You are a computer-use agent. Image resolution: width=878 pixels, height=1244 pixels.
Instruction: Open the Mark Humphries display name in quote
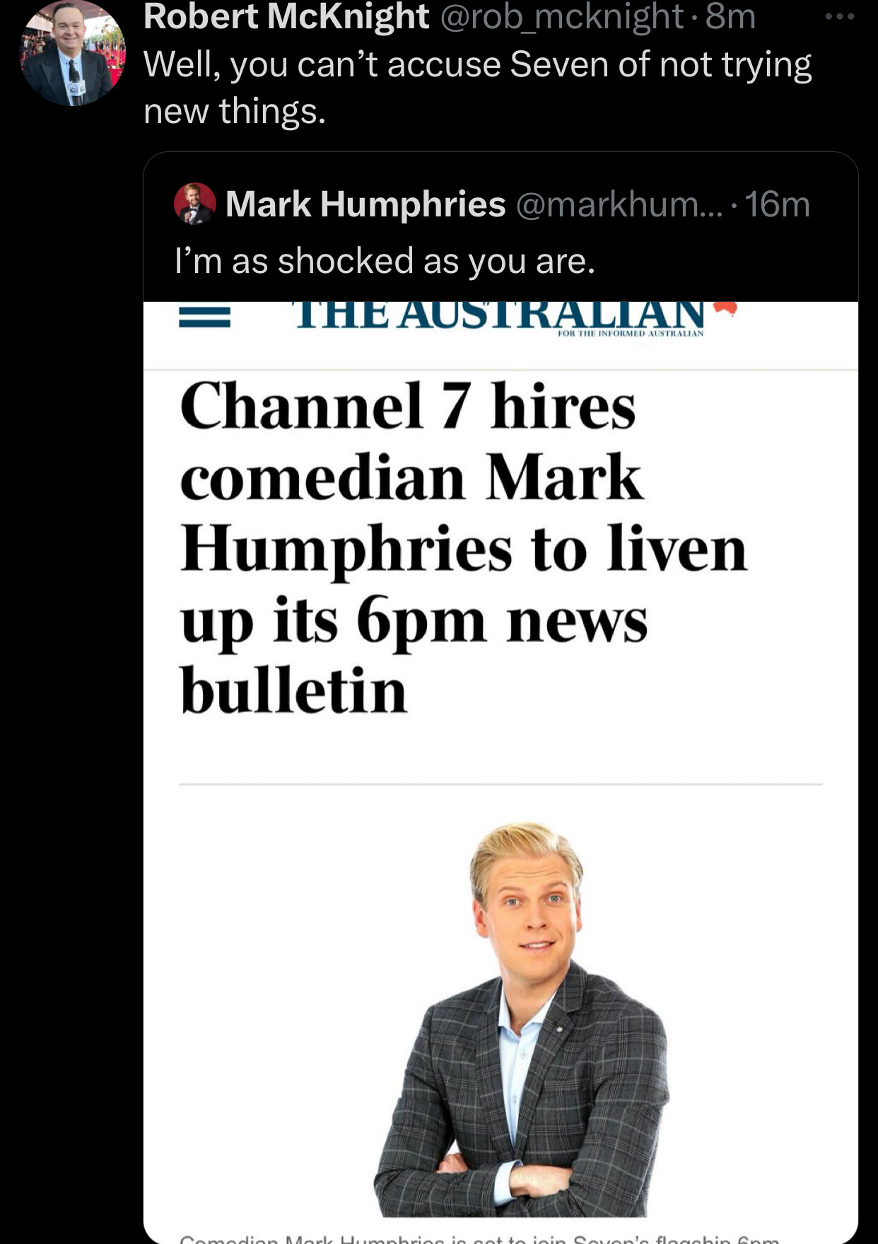pyautogui.click(x=365, y=204)
